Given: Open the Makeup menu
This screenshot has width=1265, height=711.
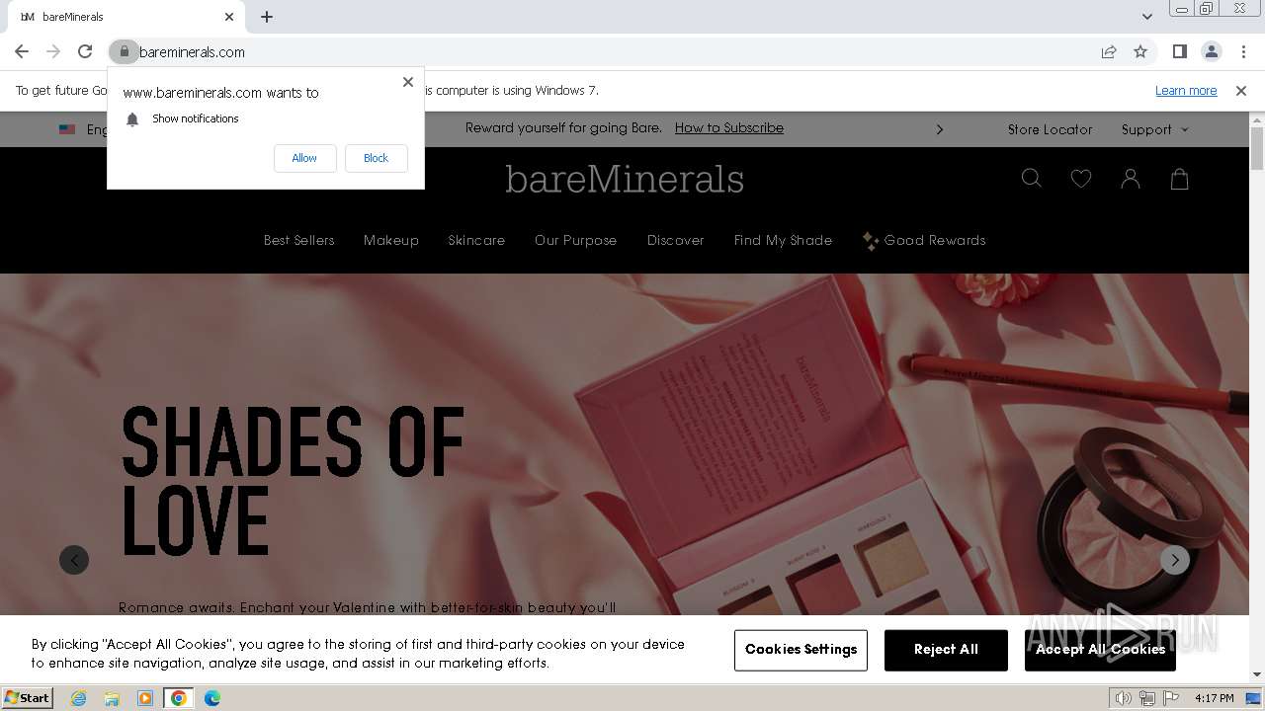Looking at the screenshot, I should (391, 240).
